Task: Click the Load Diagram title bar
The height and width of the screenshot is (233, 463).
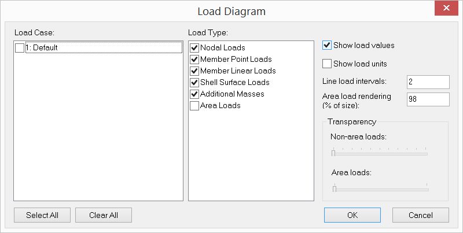Action: coord(231,11)
